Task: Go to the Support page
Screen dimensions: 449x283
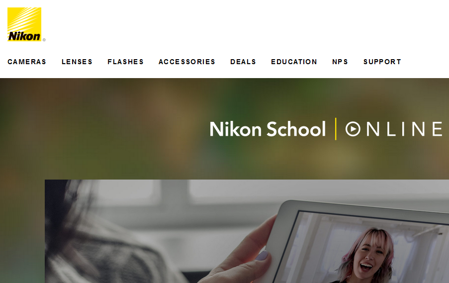Action: pos(382,62)
